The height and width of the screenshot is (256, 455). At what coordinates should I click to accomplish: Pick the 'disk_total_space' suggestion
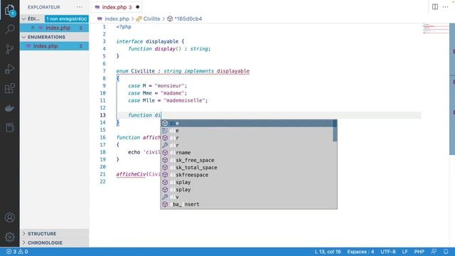pos(249,168)
